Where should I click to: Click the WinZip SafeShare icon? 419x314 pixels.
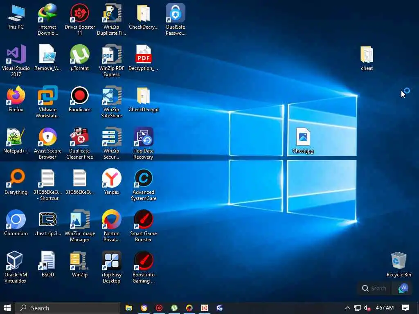point(111,95)
